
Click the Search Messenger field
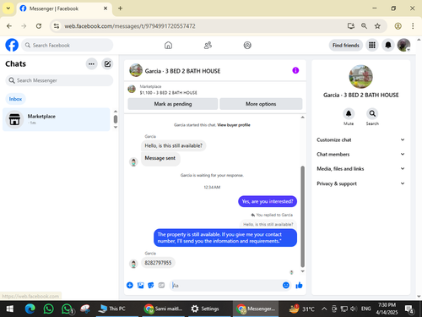[59, 80]
